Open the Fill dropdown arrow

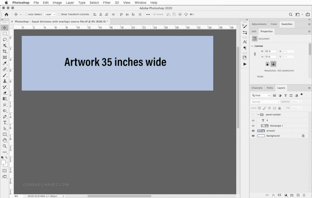[301, 108]
